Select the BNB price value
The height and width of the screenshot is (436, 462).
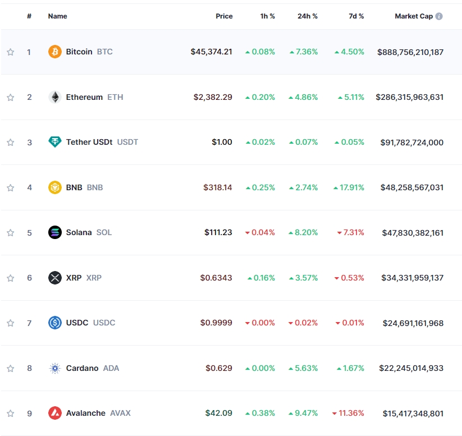(217, 187)
